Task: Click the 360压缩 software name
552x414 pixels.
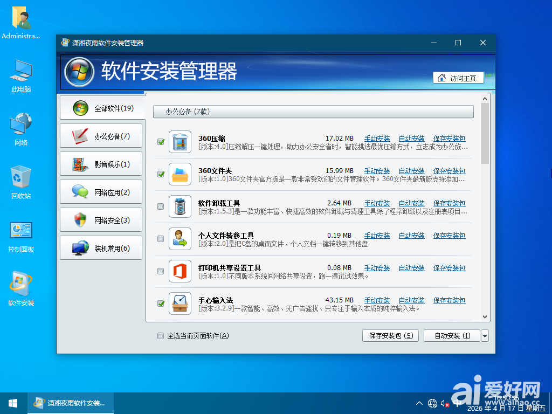Action: tap(211, 139)
